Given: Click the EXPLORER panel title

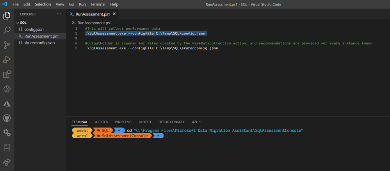Looking at the screenshot, I should click(x=28, y=14).
